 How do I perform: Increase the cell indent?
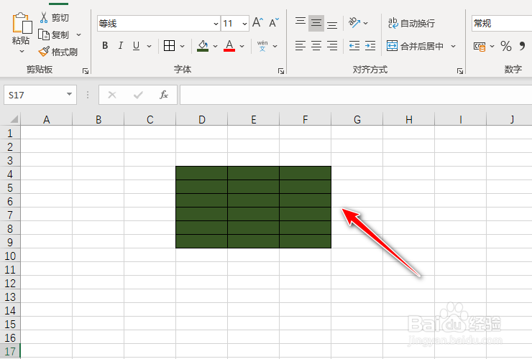[x=370, y=45]
